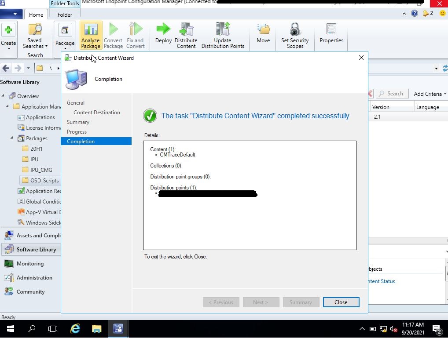The width and height of the screenshot is (448, 338).
Task: Click the green Create icon
Action: [x=9, y=31]
